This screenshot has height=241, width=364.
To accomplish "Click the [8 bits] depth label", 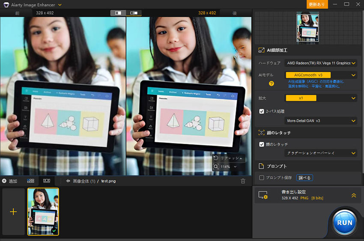I will (317, 198).
